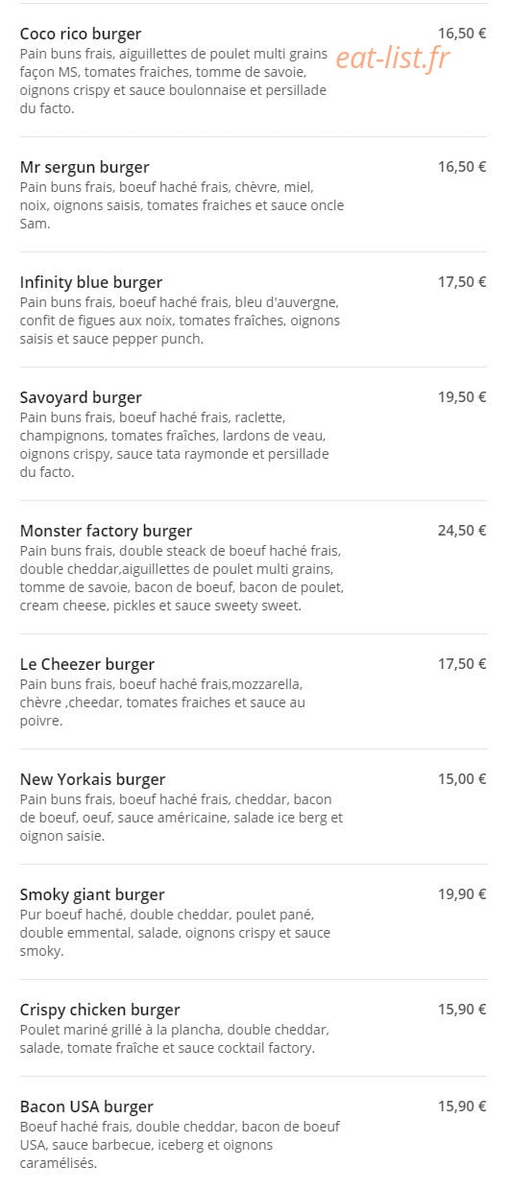Choose the Infinity blue burger heading
The image size is (510, 1190).
click(91, 282)
